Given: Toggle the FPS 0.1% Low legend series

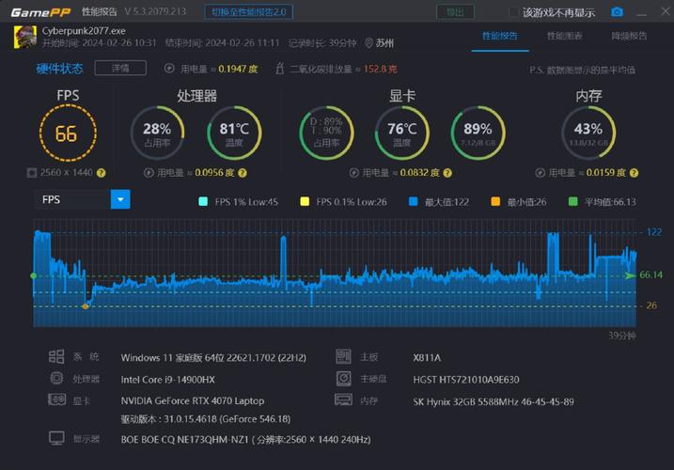Looking at the screenshot, I should [305, 202].
